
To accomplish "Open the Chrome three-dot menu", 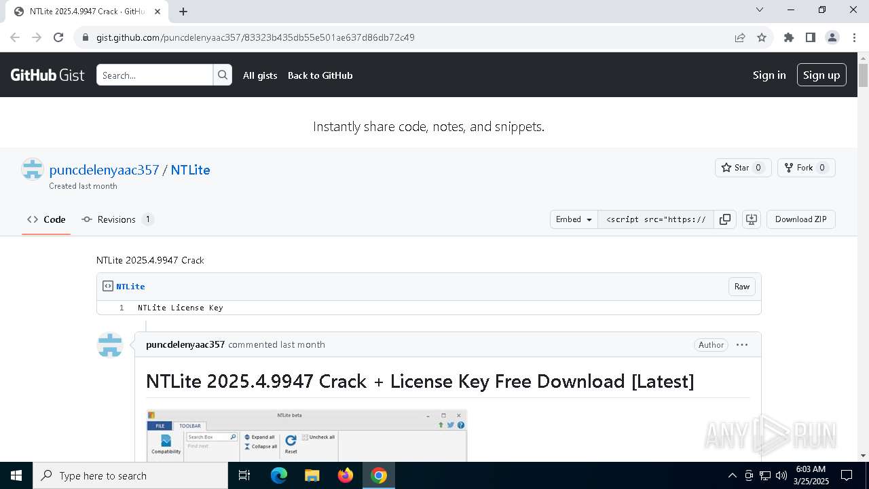I will coord(854,37).
